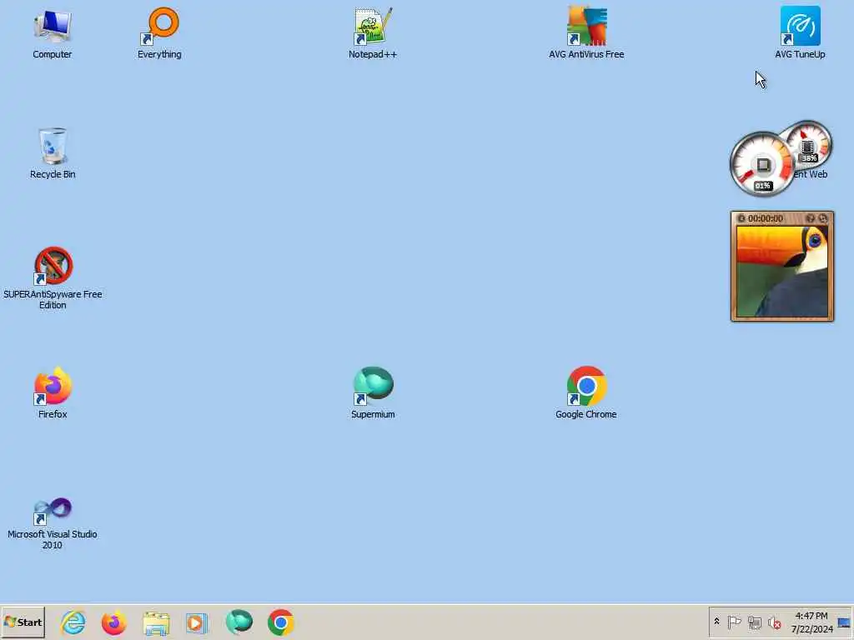854x640 pixels.
Task: Open the clock showing 4:47 PM
Action: click(811, 622)
